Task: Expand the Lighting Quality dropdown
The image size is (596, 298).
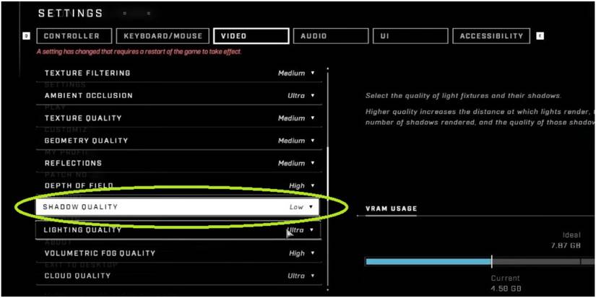Action: coord(313,230)
